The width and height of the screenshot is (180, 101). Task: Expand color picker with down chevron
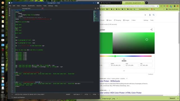point(124,71)
